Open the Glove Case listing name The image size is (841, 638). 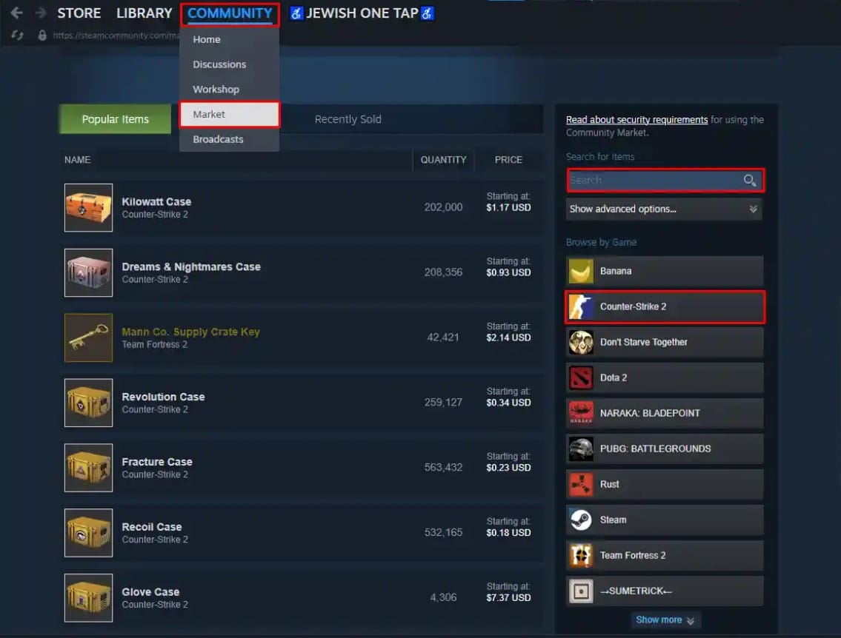[x=150, y=592]
